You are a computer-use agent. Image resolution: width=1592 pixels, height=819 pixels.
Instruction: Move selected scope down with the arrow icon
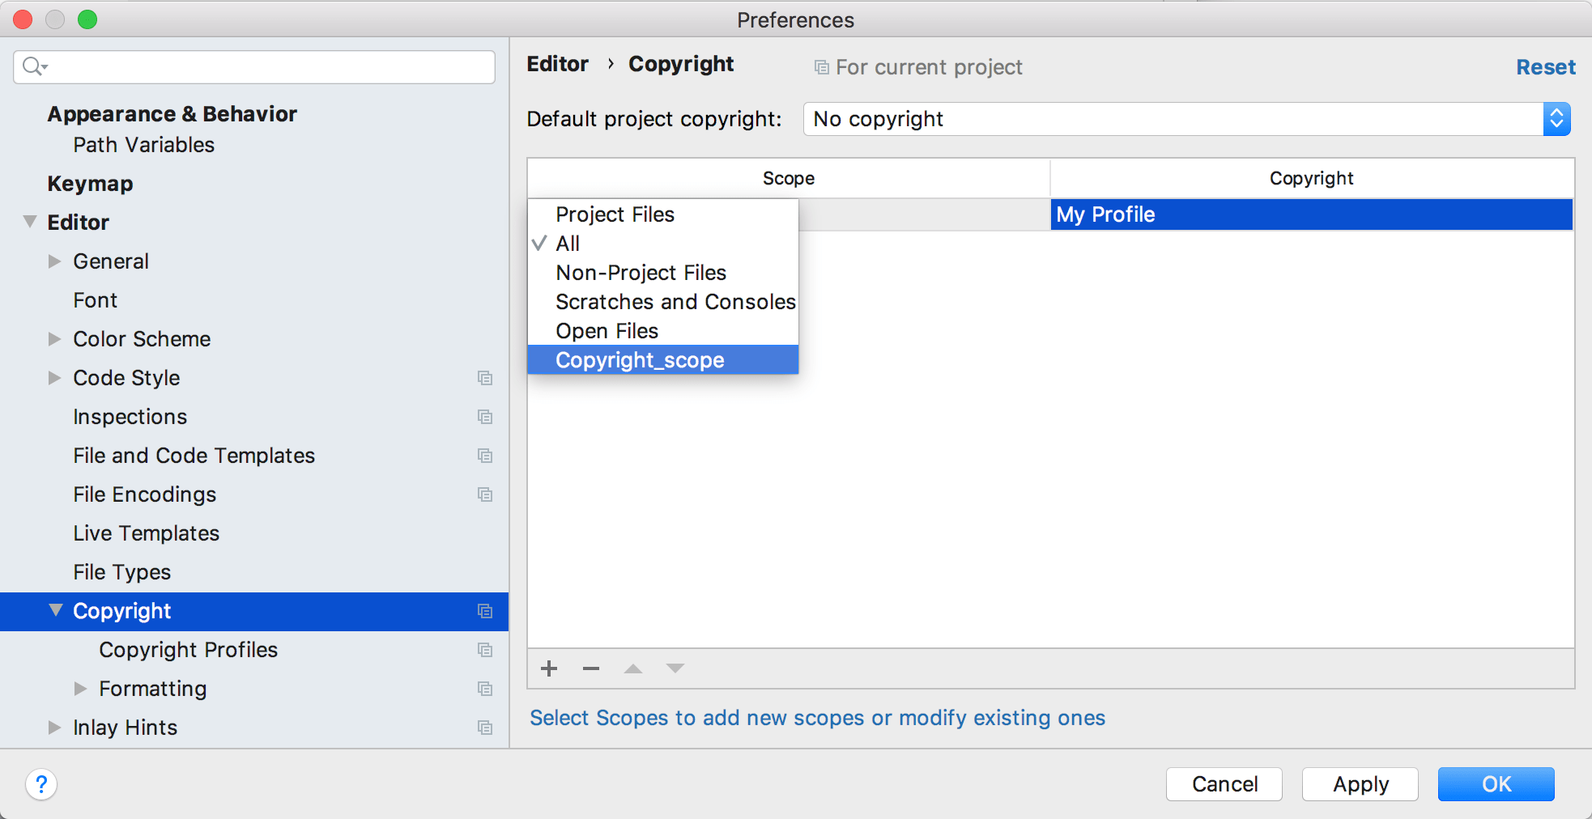tap(675, 668)
